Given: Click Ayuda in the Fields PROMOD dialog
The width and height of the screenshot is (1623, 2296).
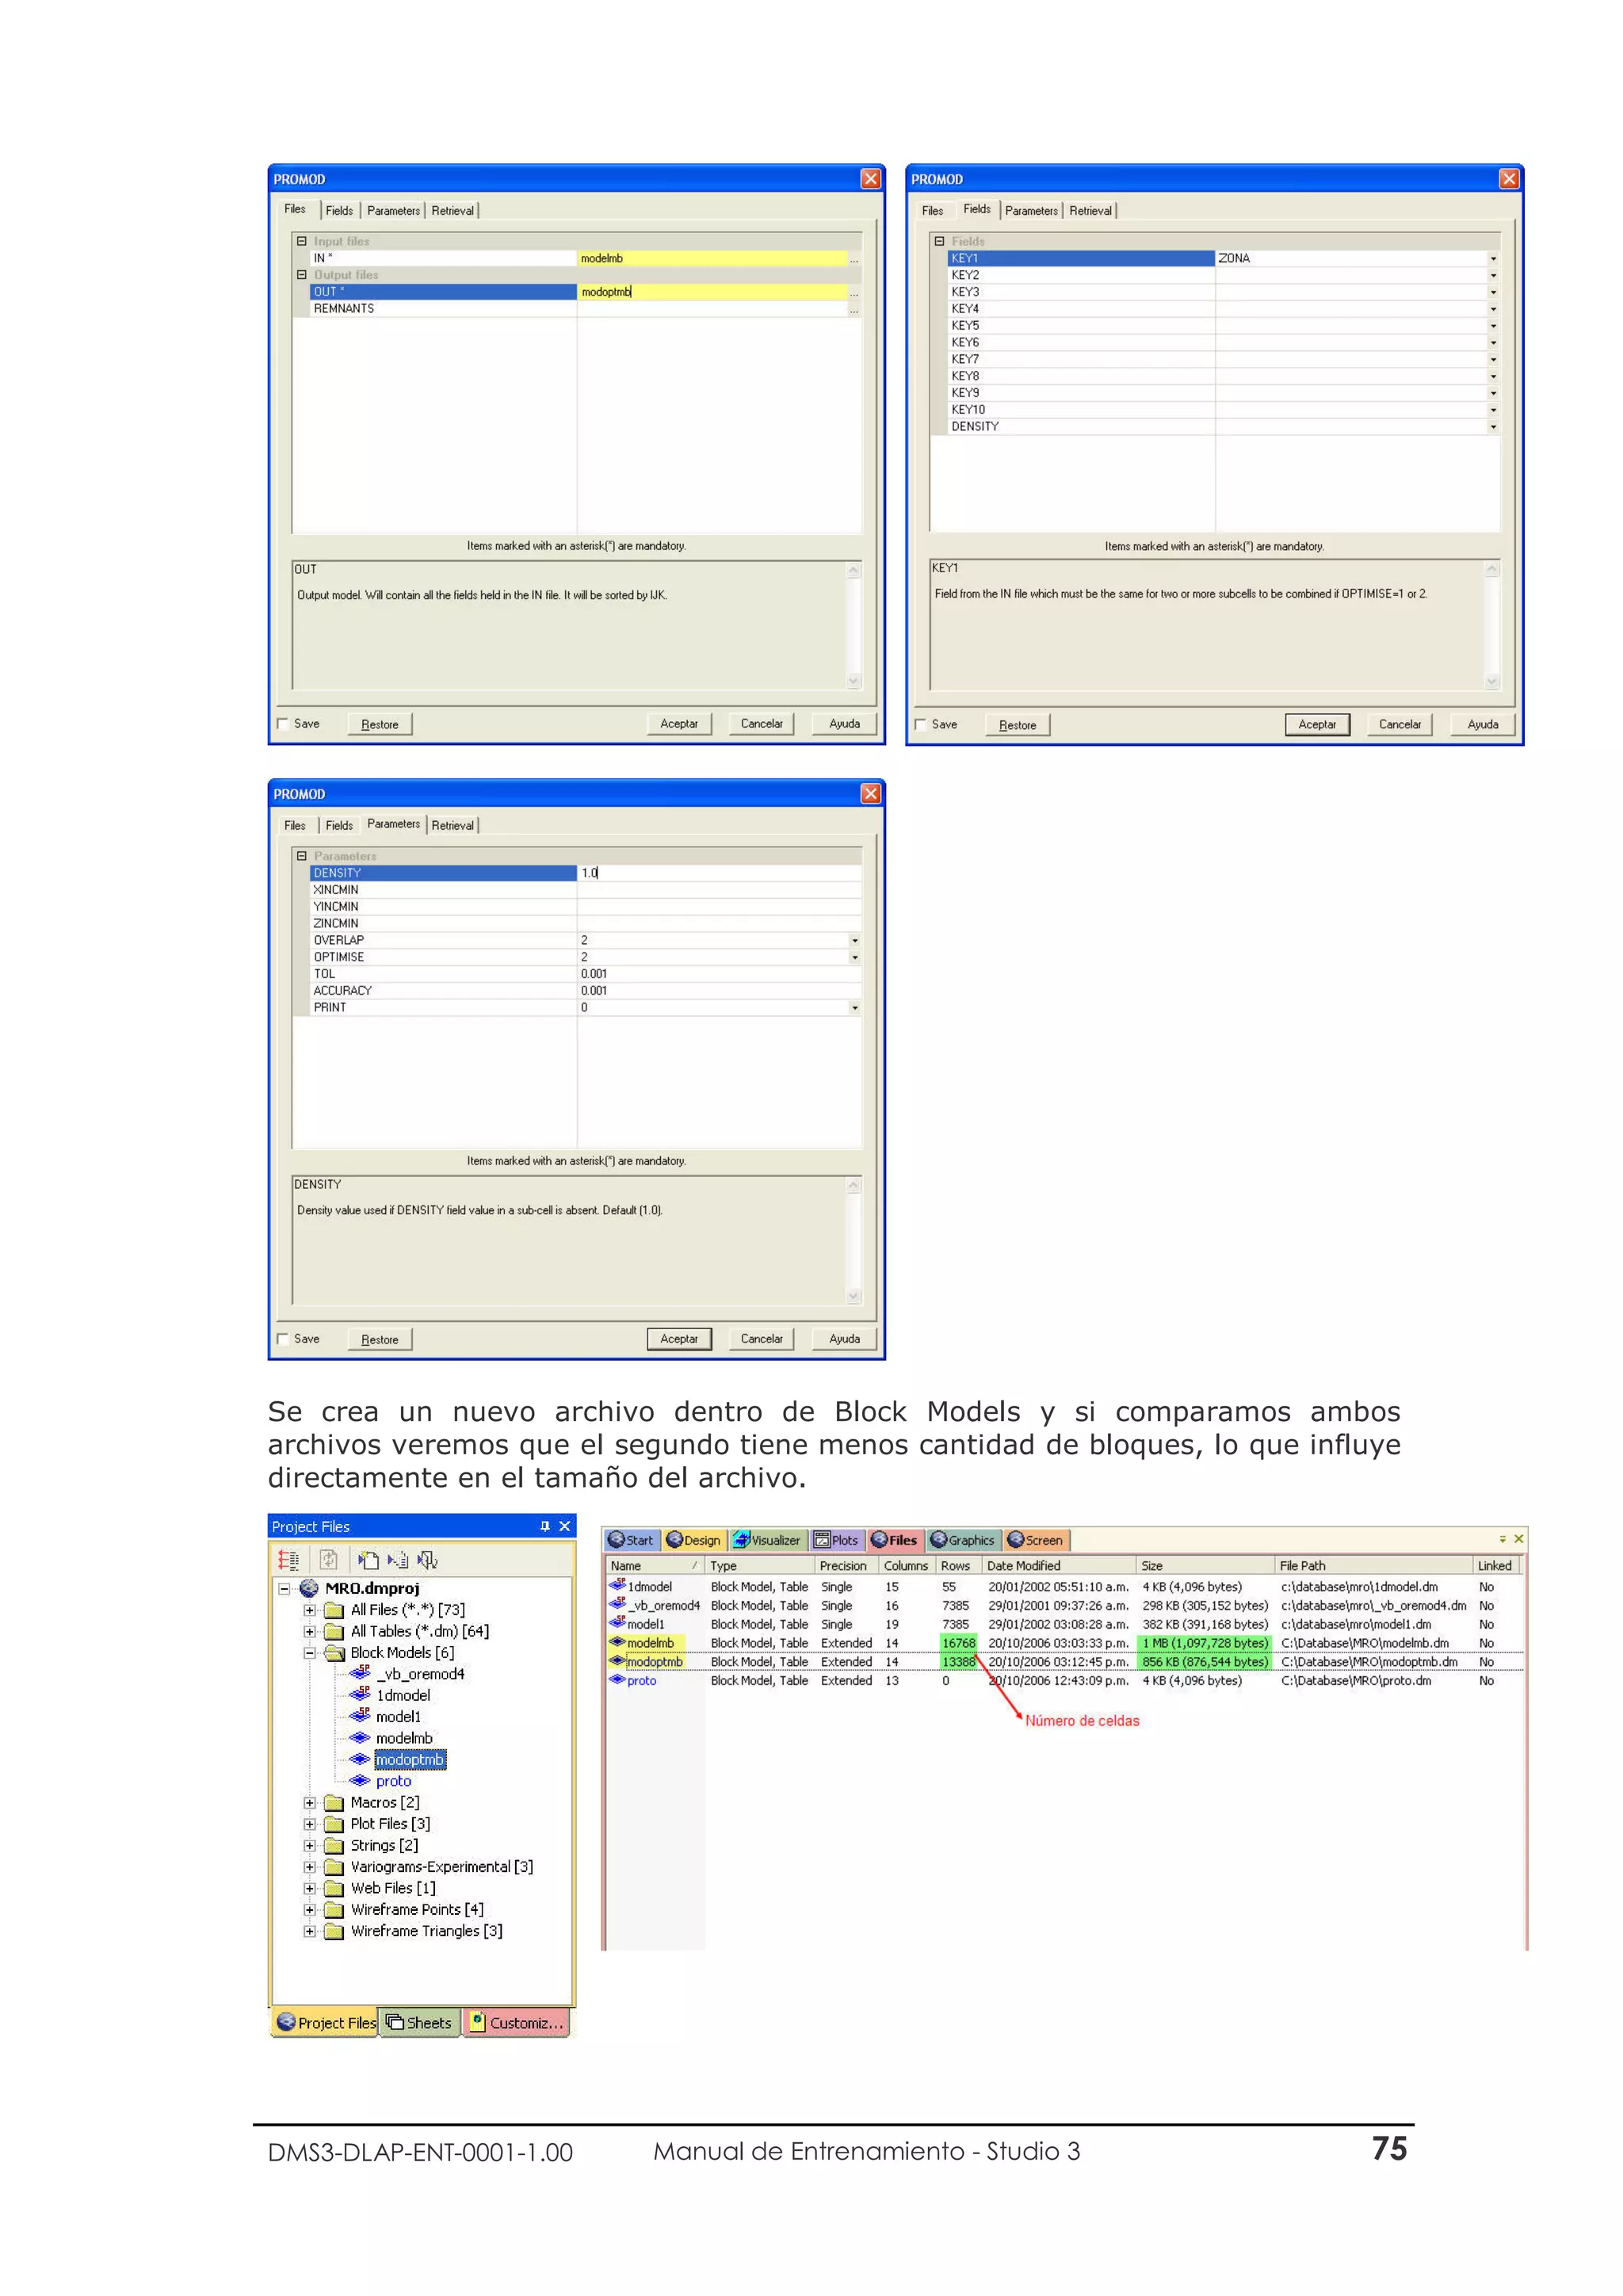Looking at the screenshot, I should pos(1483,725).
